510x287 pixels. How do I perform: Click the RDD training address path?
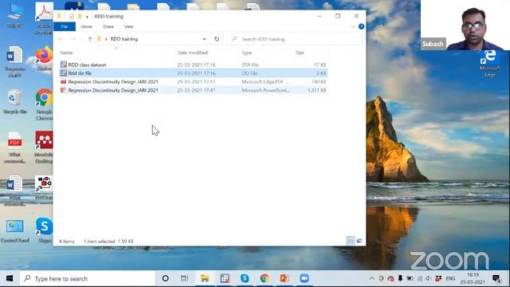pos(124,39)
